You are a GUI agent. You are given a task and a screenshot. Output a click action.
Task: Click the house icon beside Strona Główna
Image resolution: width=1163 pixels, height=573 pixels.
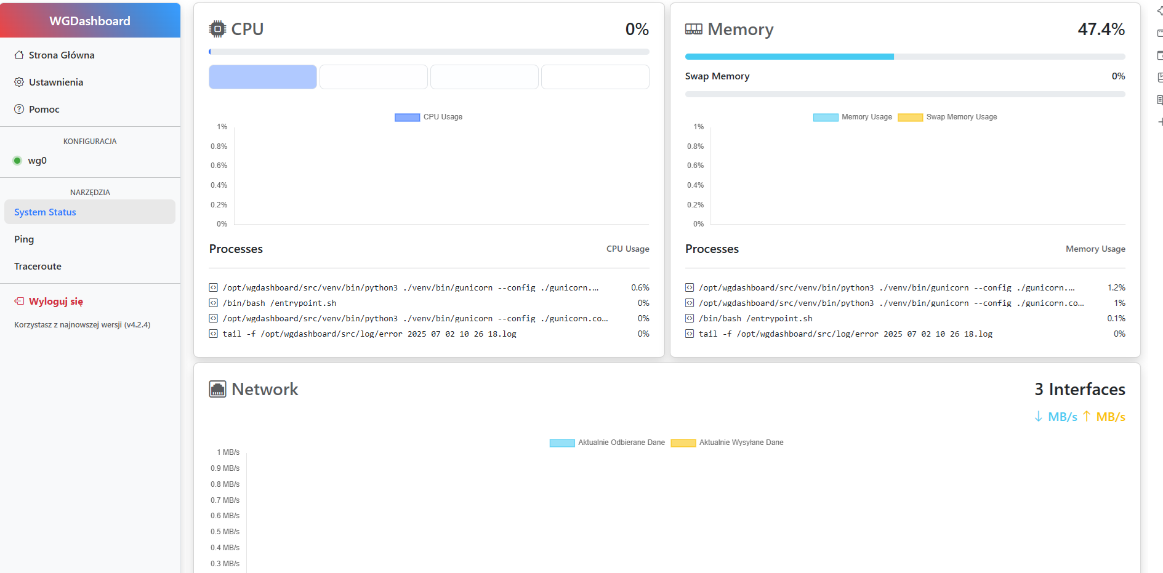[19, 55]
